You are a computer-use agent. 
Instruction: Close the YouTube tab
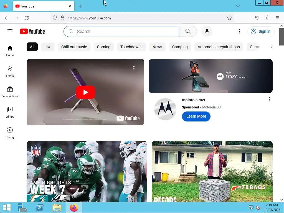tap(70, 6)
